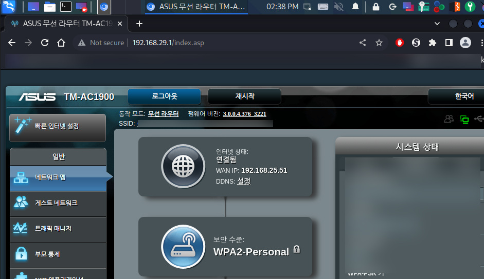
Task: Open the browser home page
Action: 61,43
